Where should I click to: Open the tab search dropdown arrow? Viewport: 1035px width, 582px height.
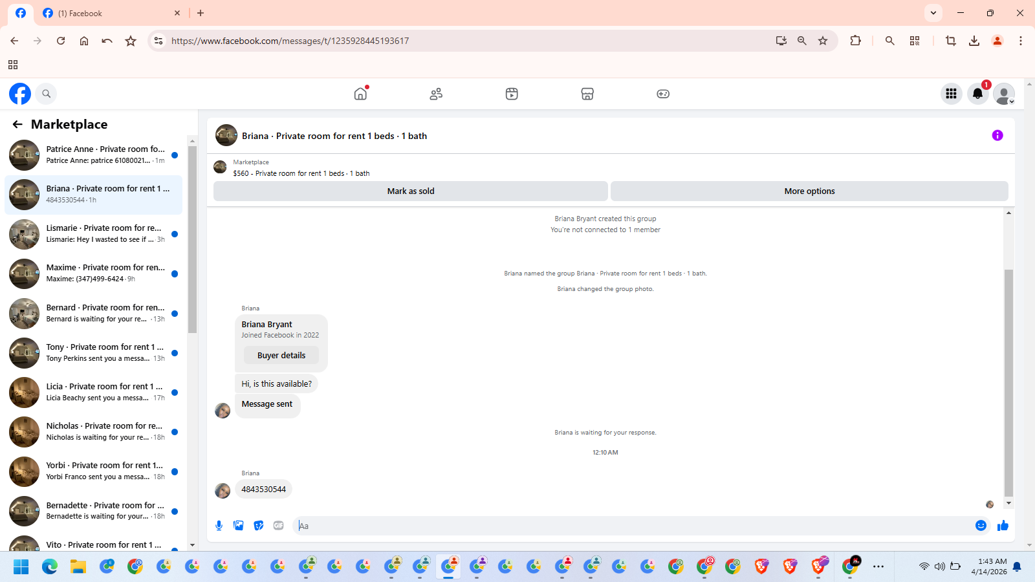pyautogui.click(x=933, y=13)
